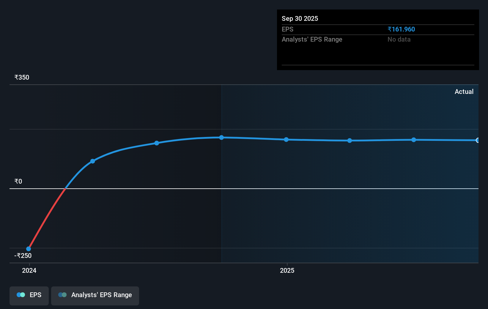
Task: Select the last hollow EPS data point Sep 30 2025
Action: [478, 140]
